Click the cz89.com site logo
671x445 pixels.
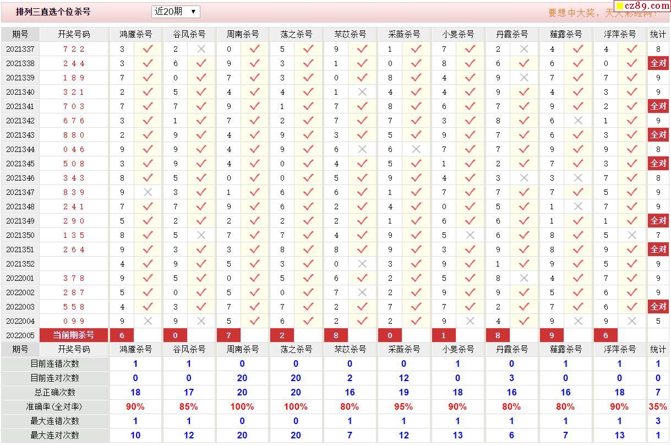click(x=642, y=6)
